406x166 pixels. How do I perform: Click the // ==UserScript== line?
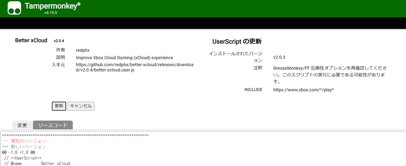pos(23,158)
